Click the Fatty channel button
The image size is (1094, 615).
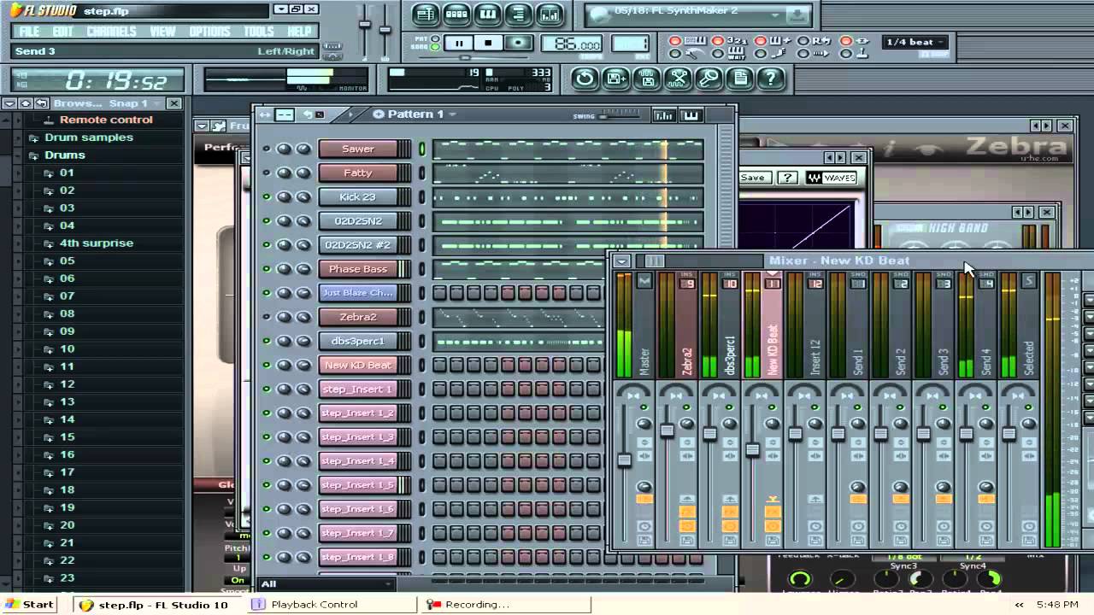point(358,173)
